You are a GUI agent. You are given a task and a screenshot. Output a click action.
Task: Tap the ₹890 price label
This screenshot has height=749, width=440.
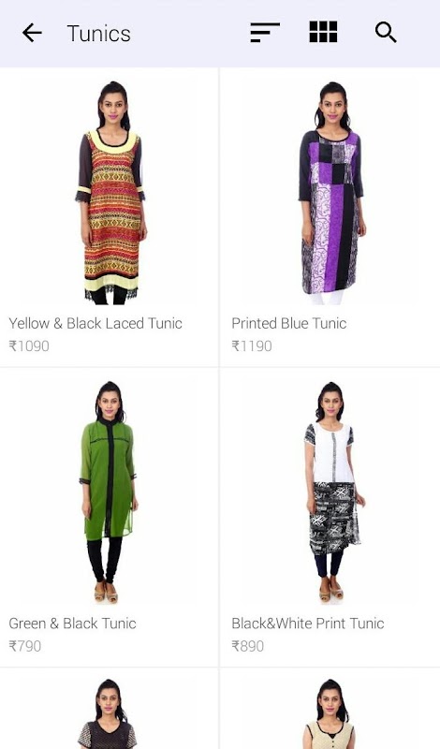pyautogui.click(x=248, y=646)
